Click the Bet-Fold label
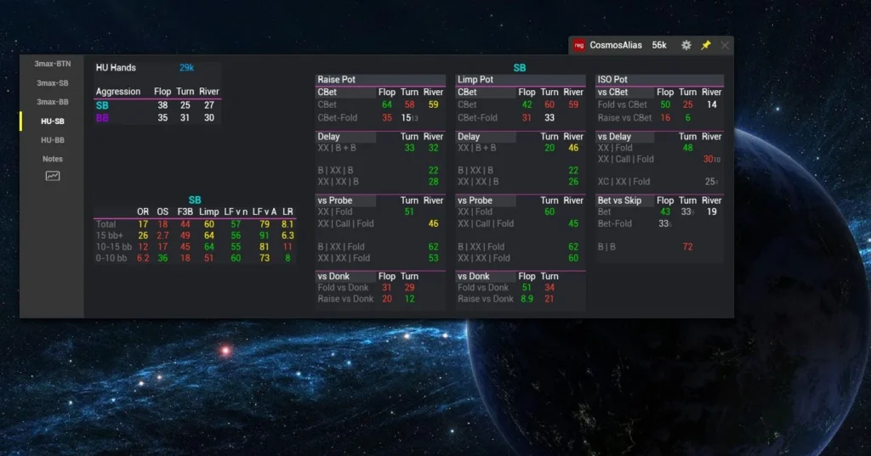Image resolution: width=871 pixels, height=456 pixels. point(614,223)
